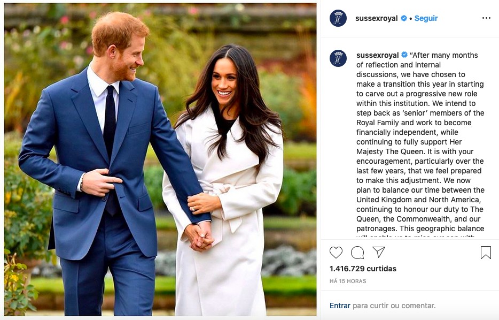Click the couple photo in the post
This screenshot has width=499, height=320.
tap(160, 159)
